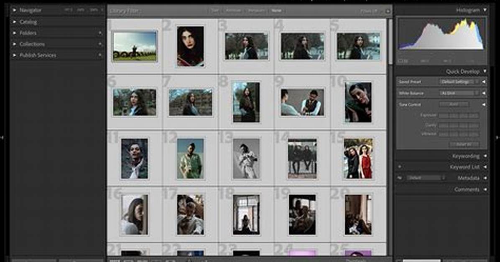This screenshot has height=262, width=500.
Task: Click the plus icon on Folders header
Action: coord(100,33)
